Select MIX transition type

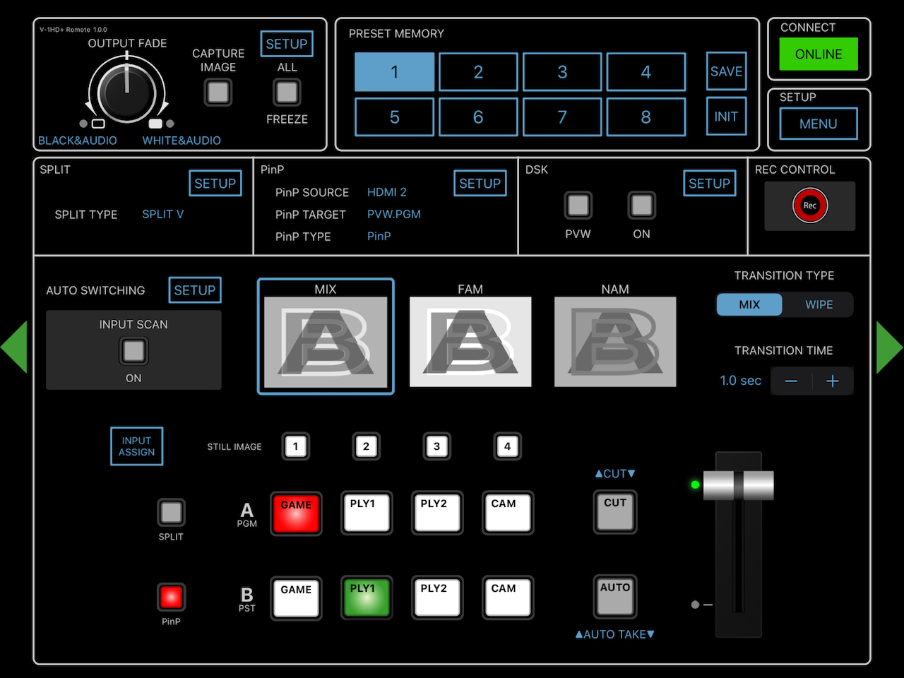[x=749, y=304]
